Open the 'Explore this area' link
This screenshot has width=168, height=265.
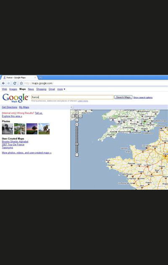coord(12,116)
